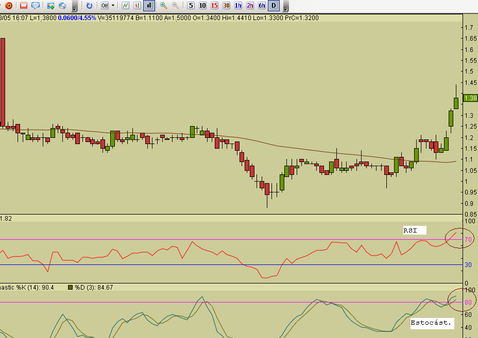Click the %D (3): 84.67 legend text

pos(94,288)
